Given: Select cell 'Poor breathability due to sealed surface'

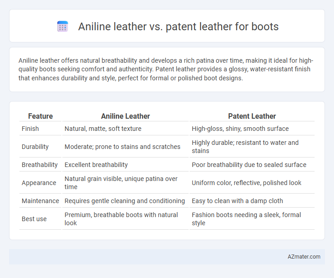Looking at the screenshot, I should pyautogui.click(x=252, y=165).
